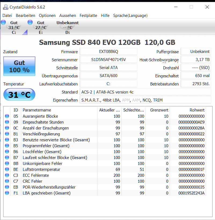Click the 31 °C temperature button

coord(19,95)
